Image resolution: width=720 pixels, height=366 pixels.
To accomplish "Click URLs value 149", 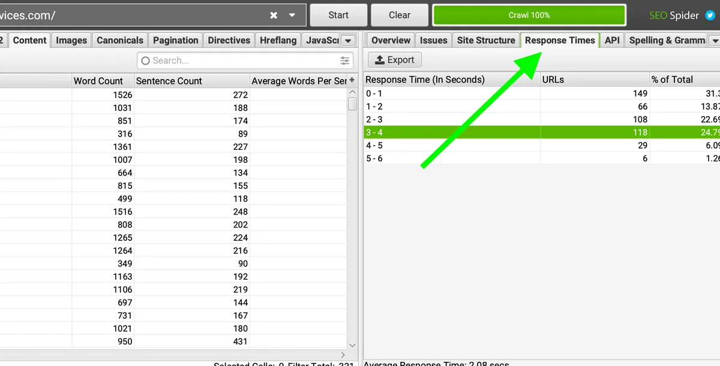I will point(640,93).
